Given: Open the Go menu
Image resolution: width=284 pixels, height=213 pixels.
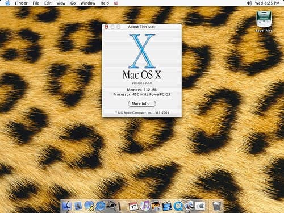Looking at the screenshot, I should click(x=73, y=3).
